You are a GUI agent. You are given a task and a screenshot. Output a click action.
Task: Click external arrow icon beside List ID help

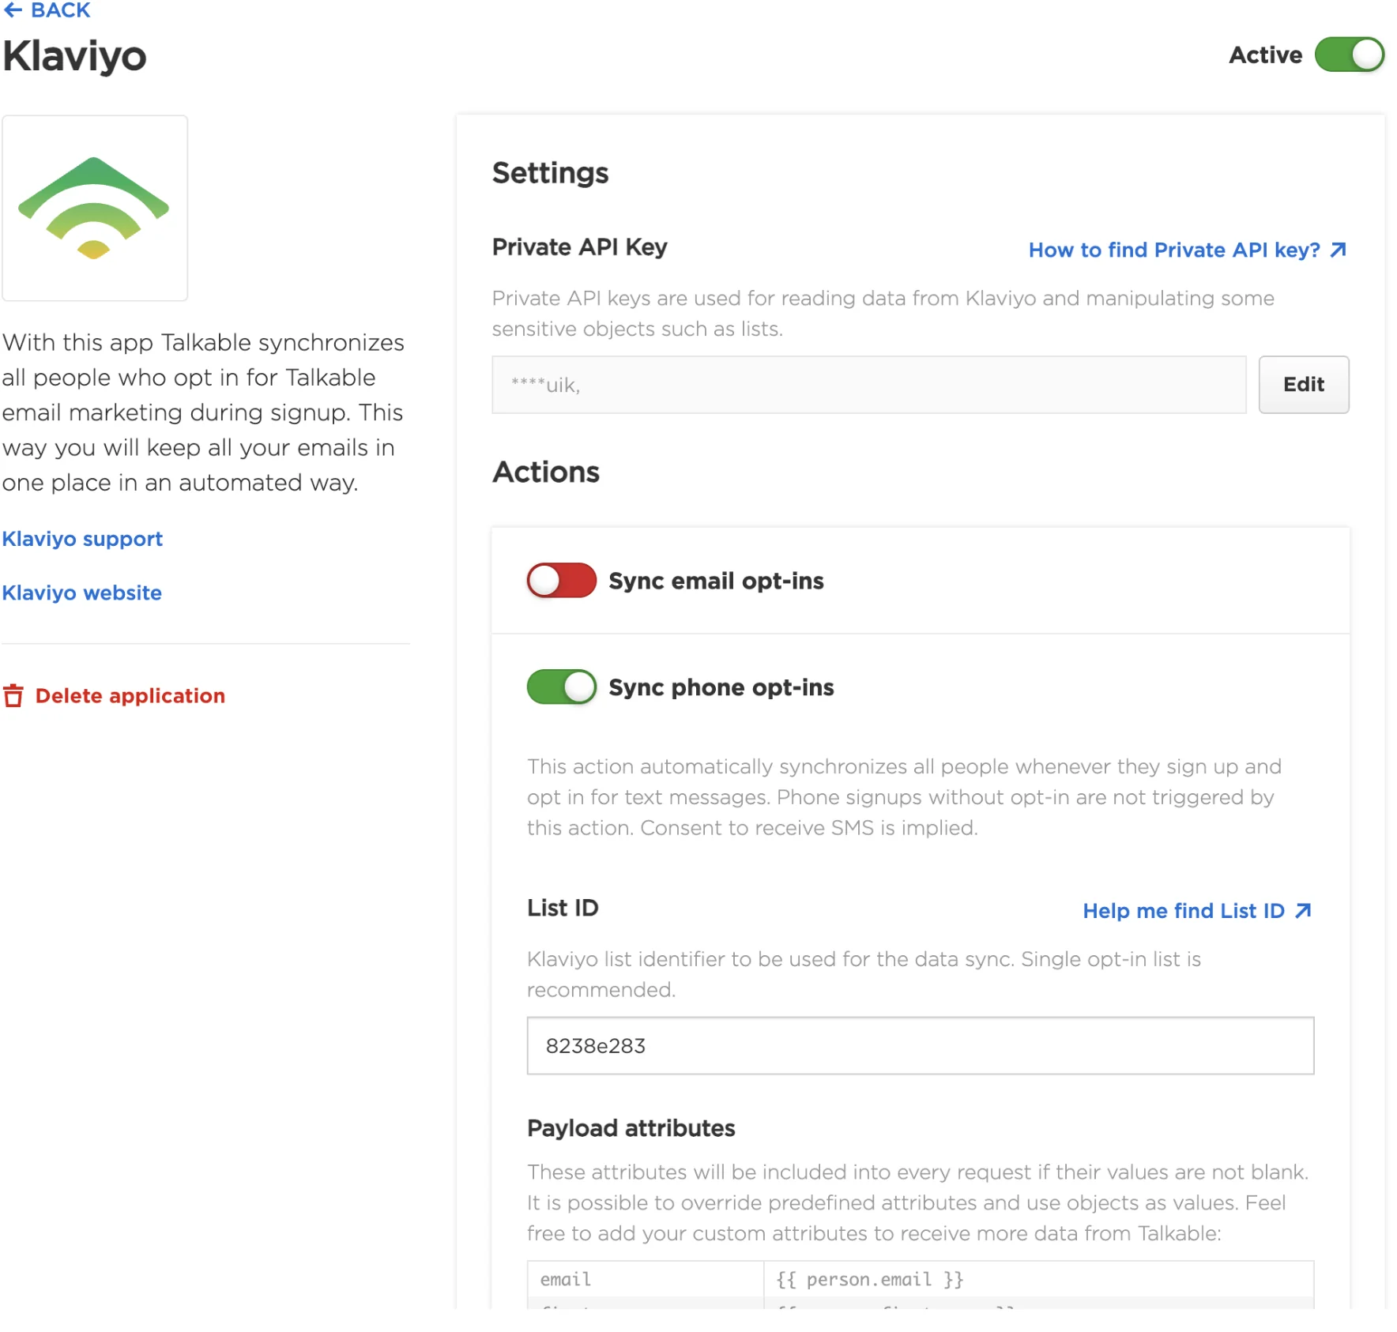[1303, 911]
